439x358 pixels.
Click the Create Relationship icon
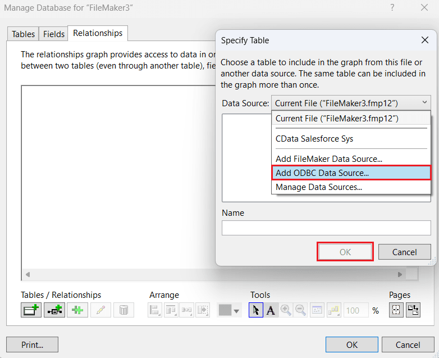(54, 310)
